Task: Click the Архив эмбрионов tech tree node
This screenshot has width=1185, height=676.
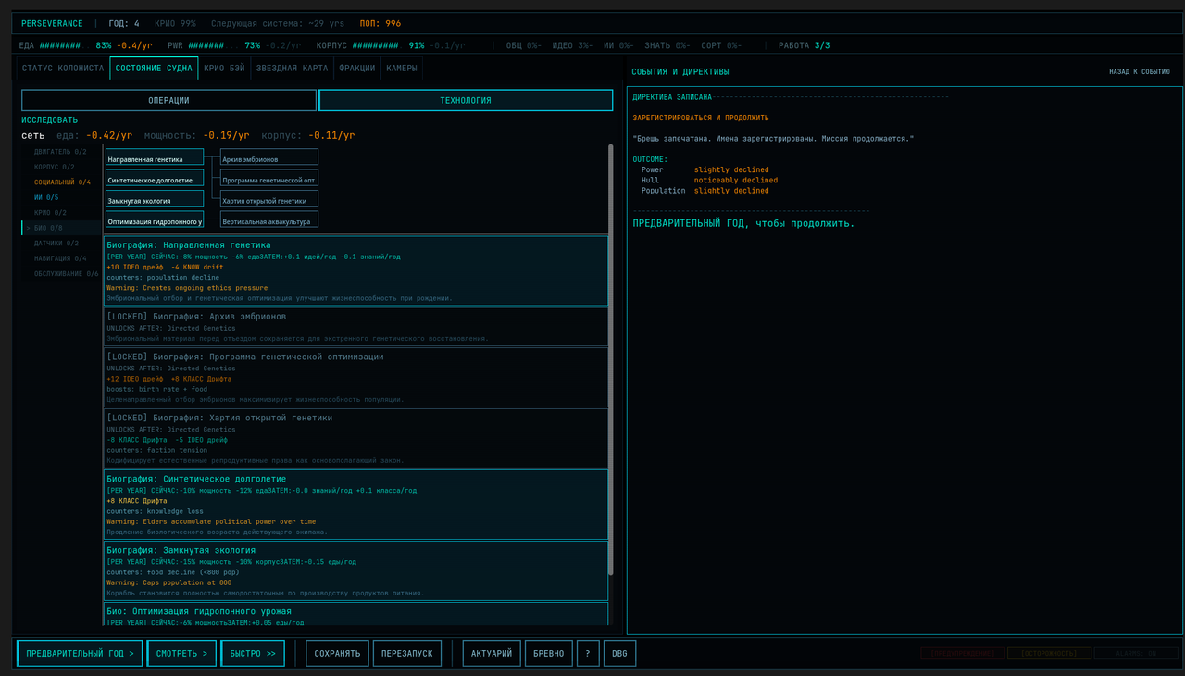Action: (269, 157)
